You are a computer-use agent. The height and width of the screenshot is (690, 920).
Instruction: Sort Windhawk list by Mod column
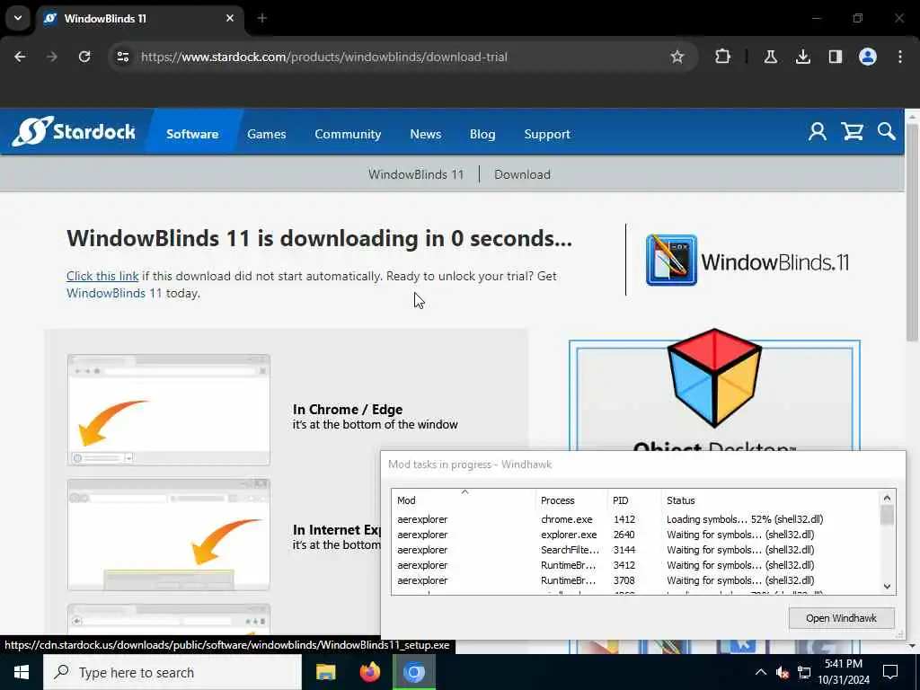coord(464,500)
